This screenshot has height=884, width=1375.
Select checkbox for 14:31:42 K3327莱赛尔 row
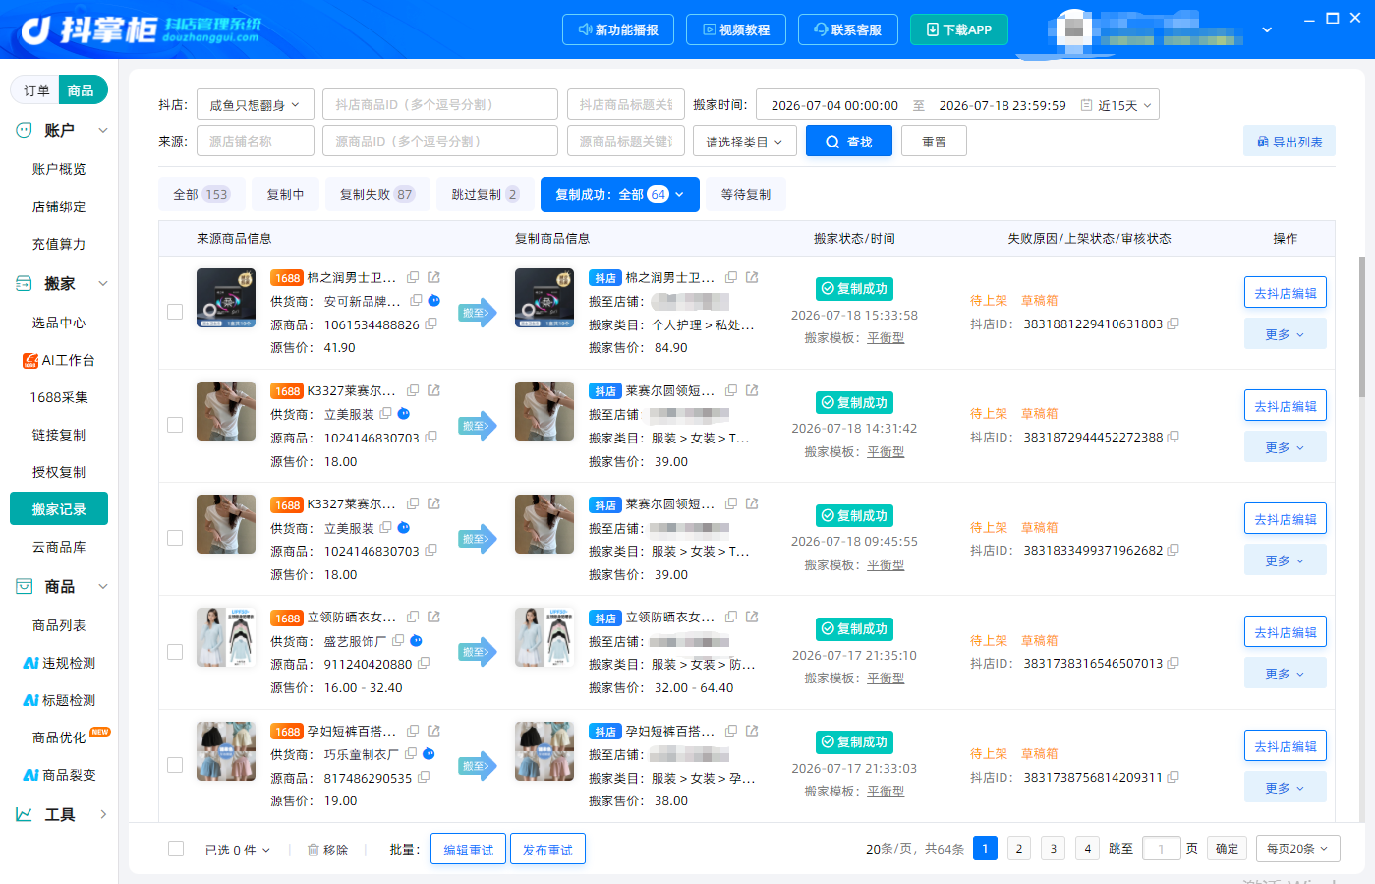click(175, 425)
